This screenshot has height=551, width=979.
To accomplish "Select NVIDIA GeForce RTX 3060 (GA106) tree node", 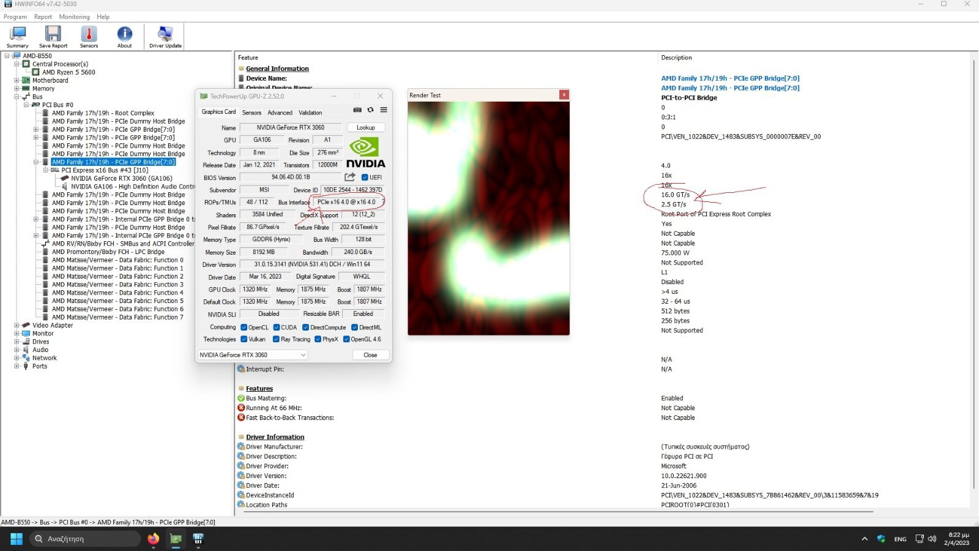I will click(121, 178).
